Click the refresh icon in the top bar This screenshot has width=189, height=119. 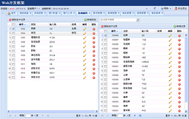point(155,8)
